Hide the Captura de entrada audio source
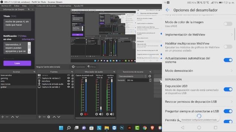This screenshot has width=236, height=132. coord(69,84)
